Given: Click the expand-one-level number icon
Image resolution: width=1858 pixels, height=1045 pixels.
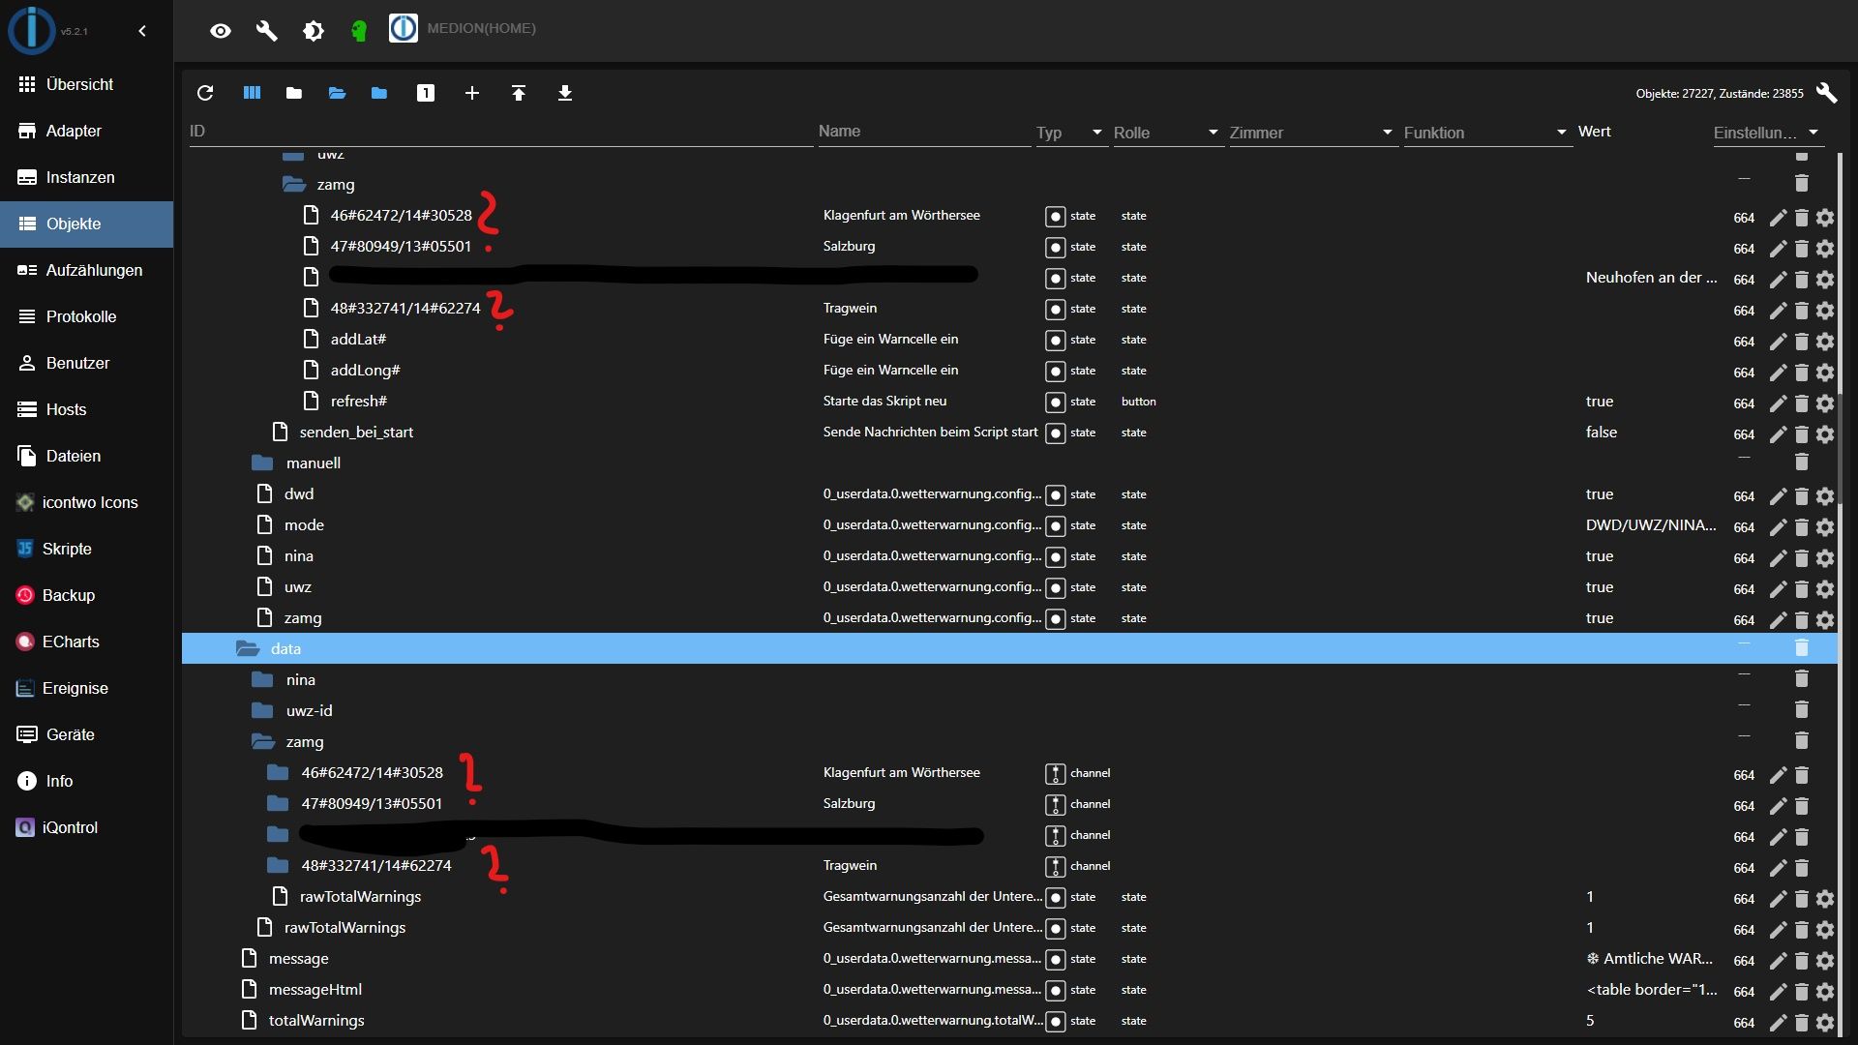Looking at the screenshot, I should [x=426, y=93].
